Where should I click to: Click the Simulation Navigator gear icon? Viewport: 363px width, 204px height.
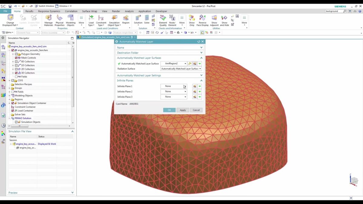coord(3,38)
